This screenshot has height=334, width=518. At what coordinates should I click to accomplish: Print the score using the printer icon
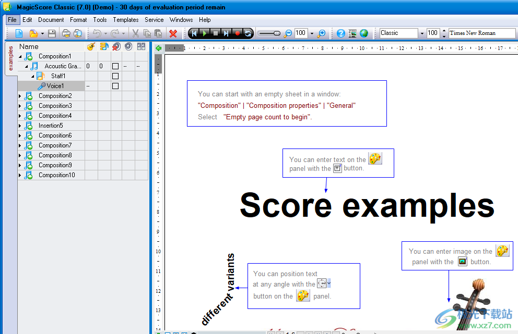(66, 33)
